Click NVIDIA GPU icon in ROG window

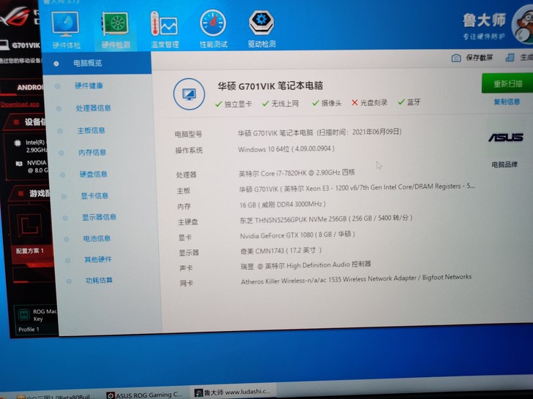(19, 164)
